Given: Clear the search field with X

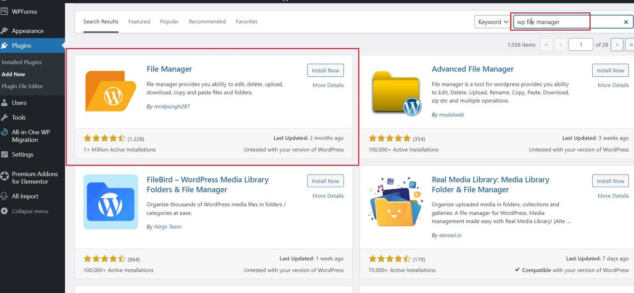Looking at the screenshot, I should click(626, 22).
